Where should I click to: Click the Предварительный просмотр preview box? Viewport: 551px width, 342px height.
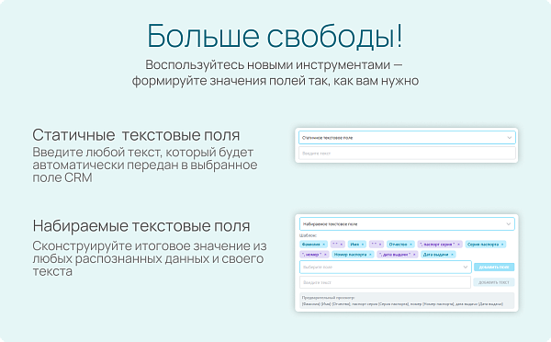coord(407,301)
